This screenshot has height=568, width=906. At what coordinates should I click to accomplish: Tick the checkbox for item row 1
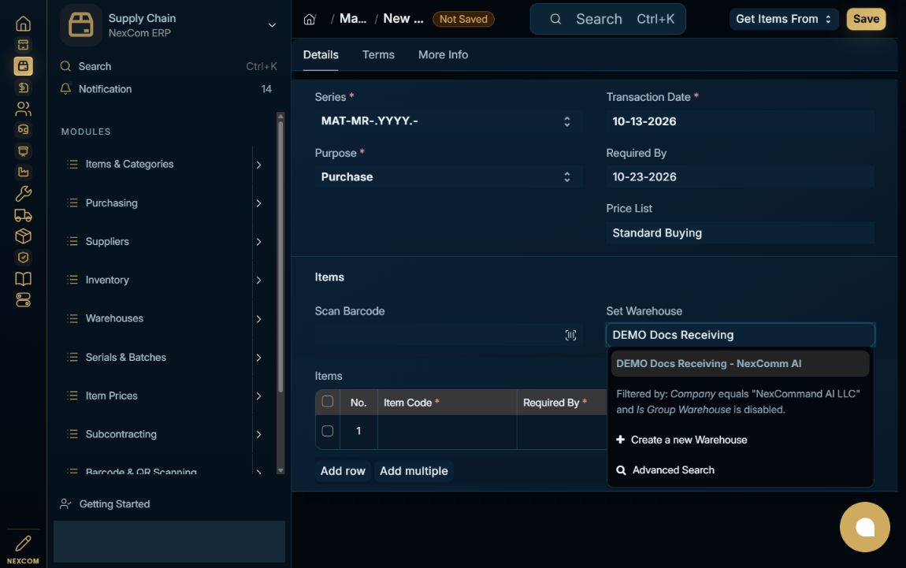[x=328, y=431]
